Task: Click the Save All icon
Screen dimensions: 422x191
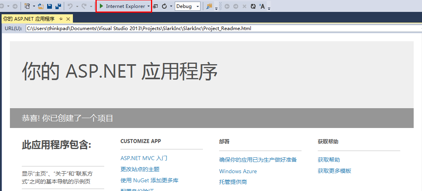Action: point(58,6)
